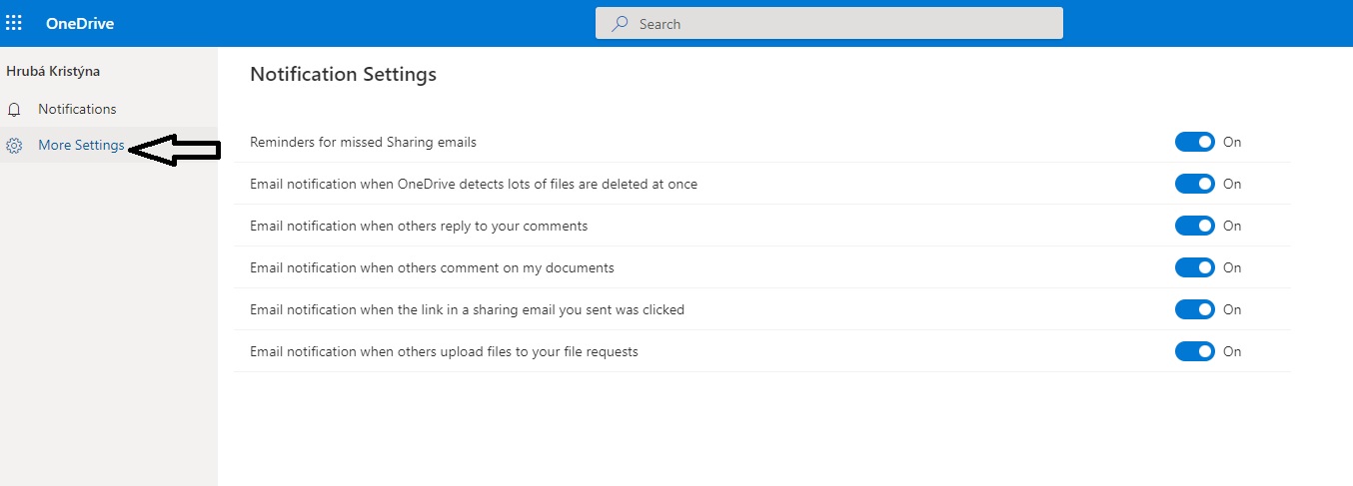Image resolution: width=1353 pixels, height=486 pixels.
Task: Click the Hrubá Kristýna account name
Action: [53, 72]
